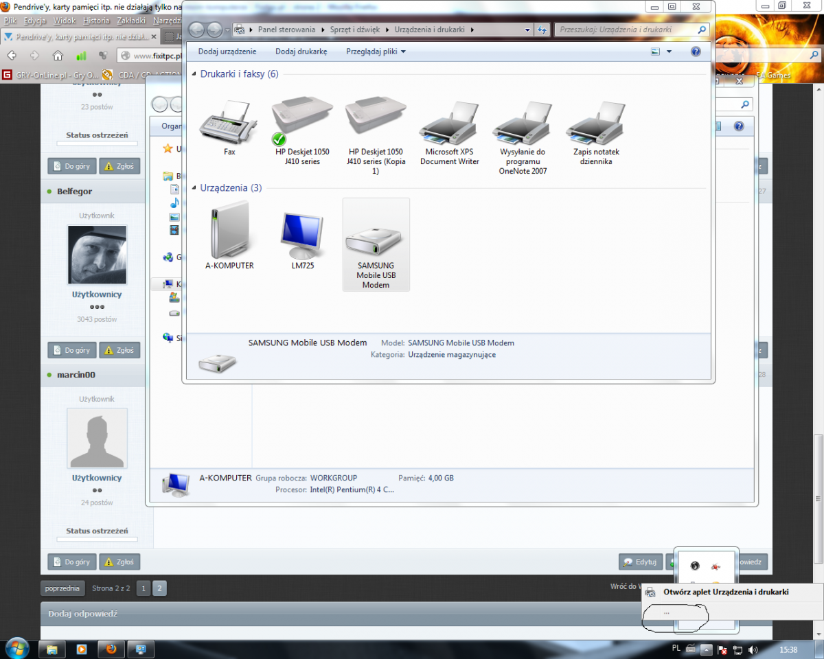This screenshot has height=659, width=824.
Task: Open Windows Explorer from taskbar
Action: tap(51, 649)
